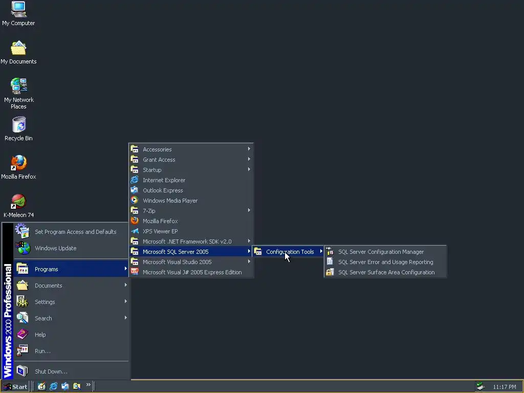
Task: Expand quick launch overflow chevron
Action: click(88, 385)
